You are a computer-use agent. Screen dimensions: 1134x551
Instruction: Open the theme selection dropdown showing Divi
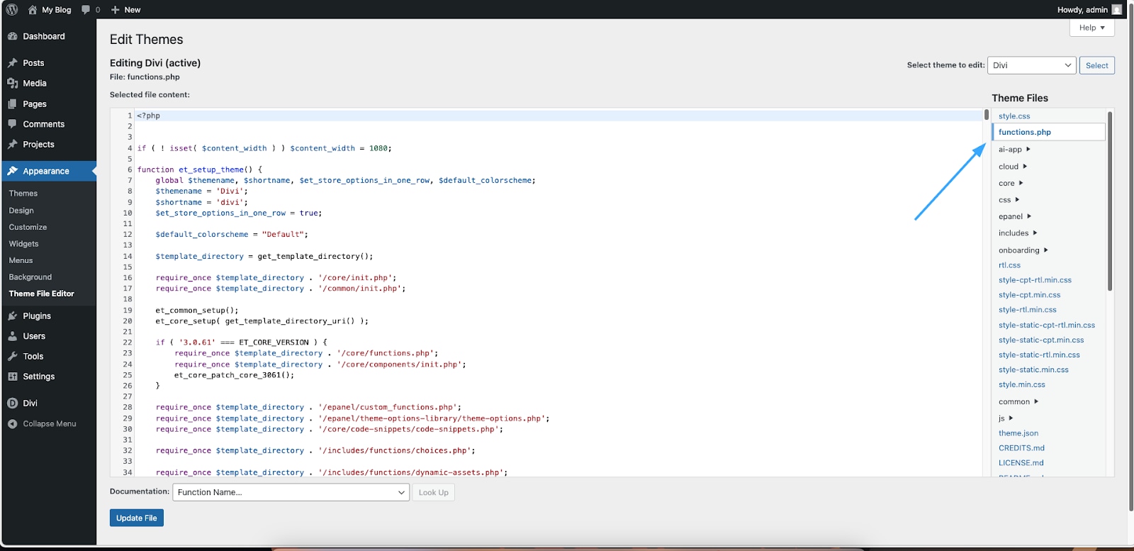1032,65
